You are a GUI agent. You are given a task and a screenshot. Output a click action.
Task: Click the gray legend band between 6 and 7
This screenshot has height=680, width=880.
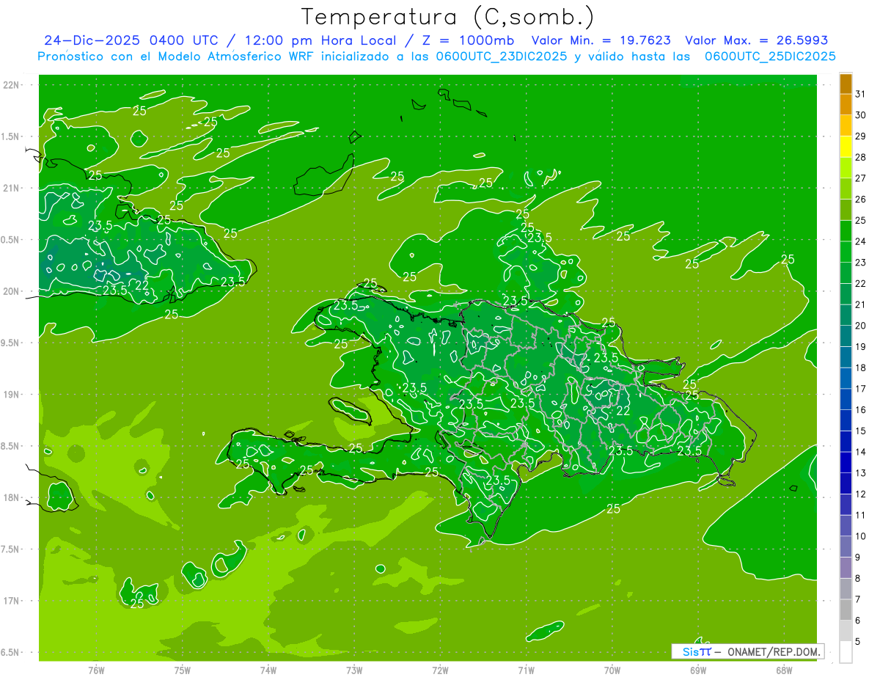click(x=846, y=610)
